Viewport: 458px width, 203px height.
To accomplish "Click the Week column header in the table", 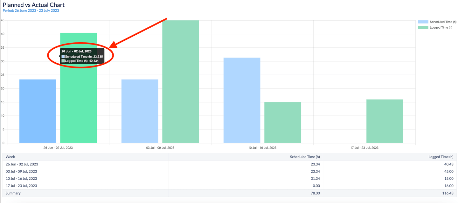I will click(10, 157).
